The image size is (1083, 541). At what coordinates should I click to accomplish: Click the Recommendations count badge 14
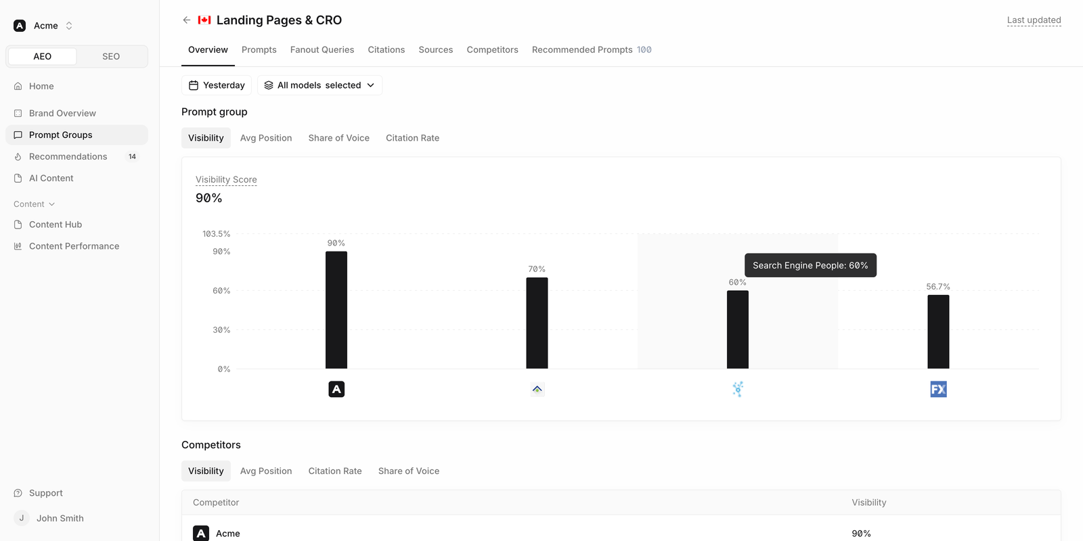coord(132,156)
